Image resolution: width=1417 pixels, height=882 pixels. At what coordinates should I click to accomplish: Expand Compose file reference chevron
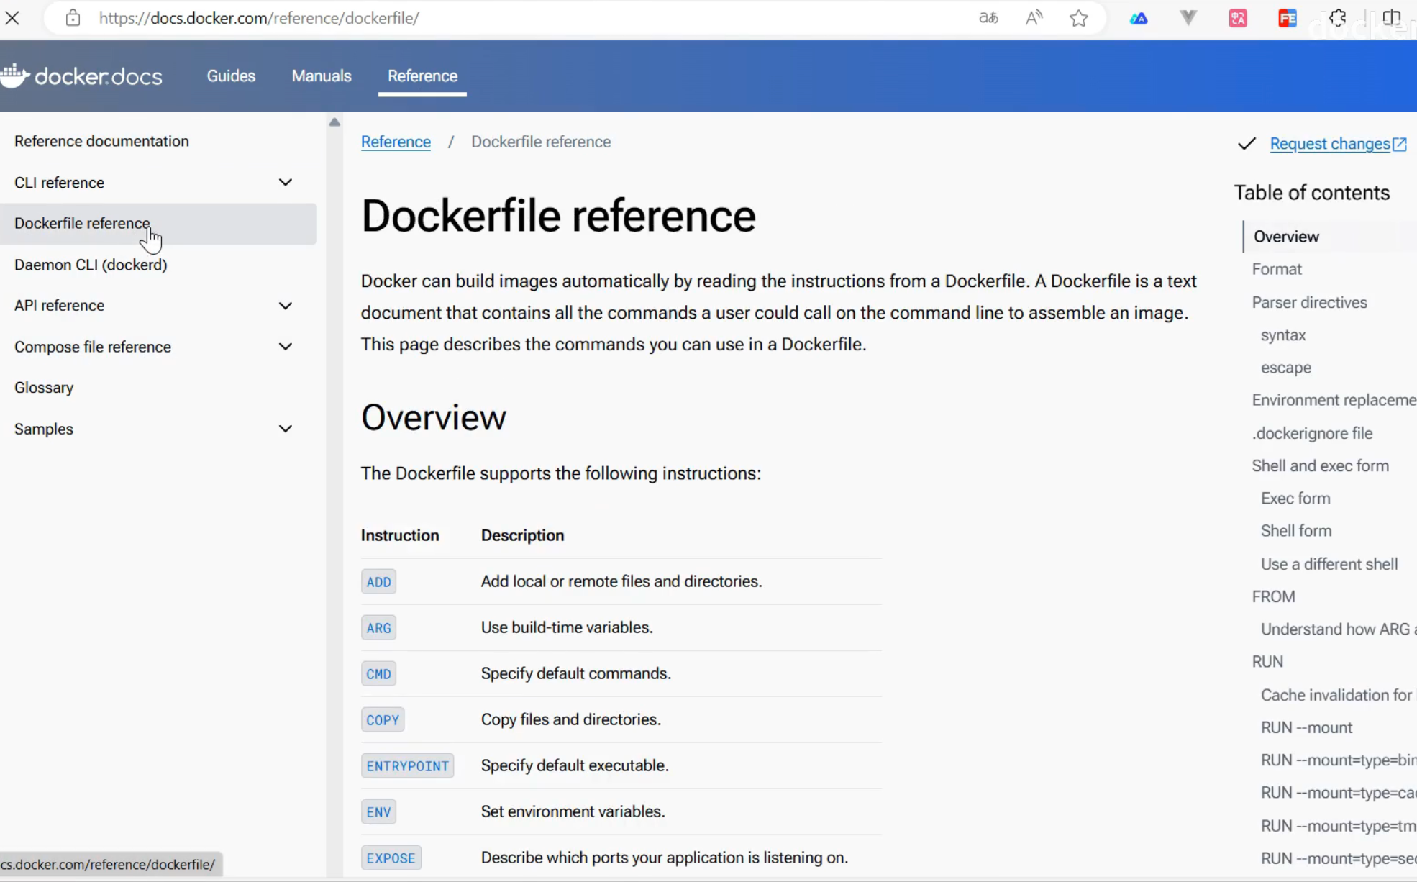click(x=286, y=347)
